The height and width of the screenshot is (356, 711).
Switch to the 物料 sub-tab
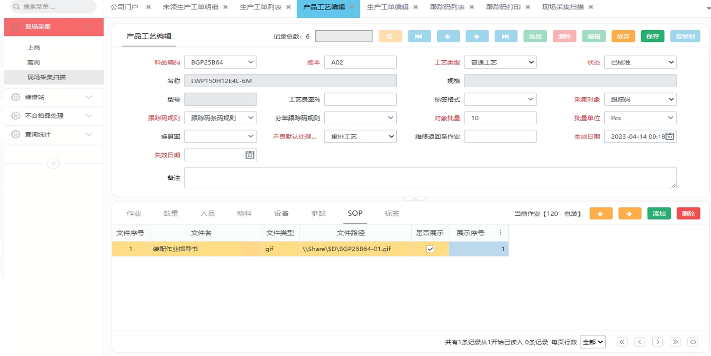click(x=244, y=214)
